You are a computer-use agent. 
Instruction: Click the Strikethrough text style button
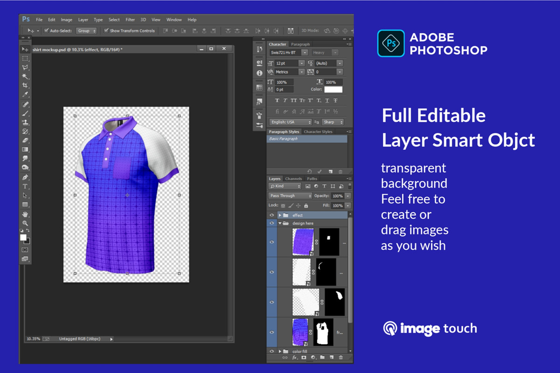pos(336,100)
